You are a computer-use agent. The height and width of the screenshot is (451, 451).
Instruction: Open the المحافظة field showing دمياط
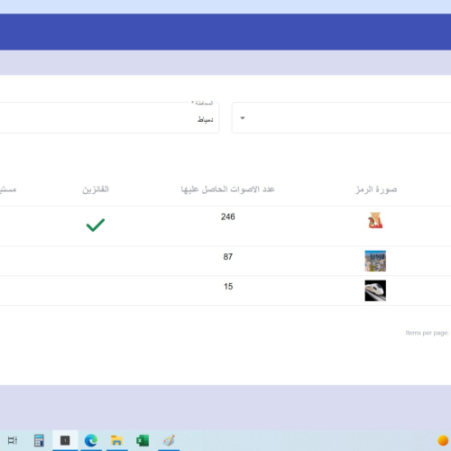coord(109,118)
